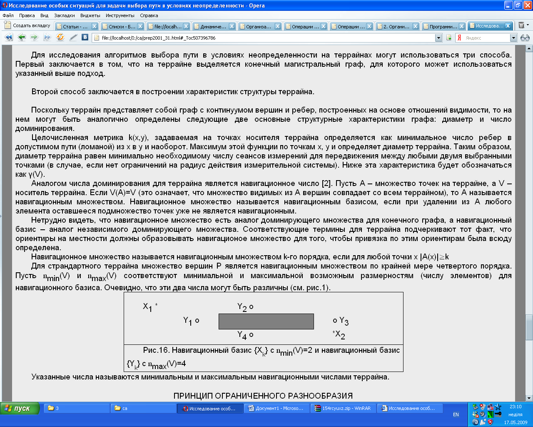The width and height of the screenshot is (533, 427).
Task: Open the Инструменты menu
Action: pyautogui.click(x=120, y=15)
